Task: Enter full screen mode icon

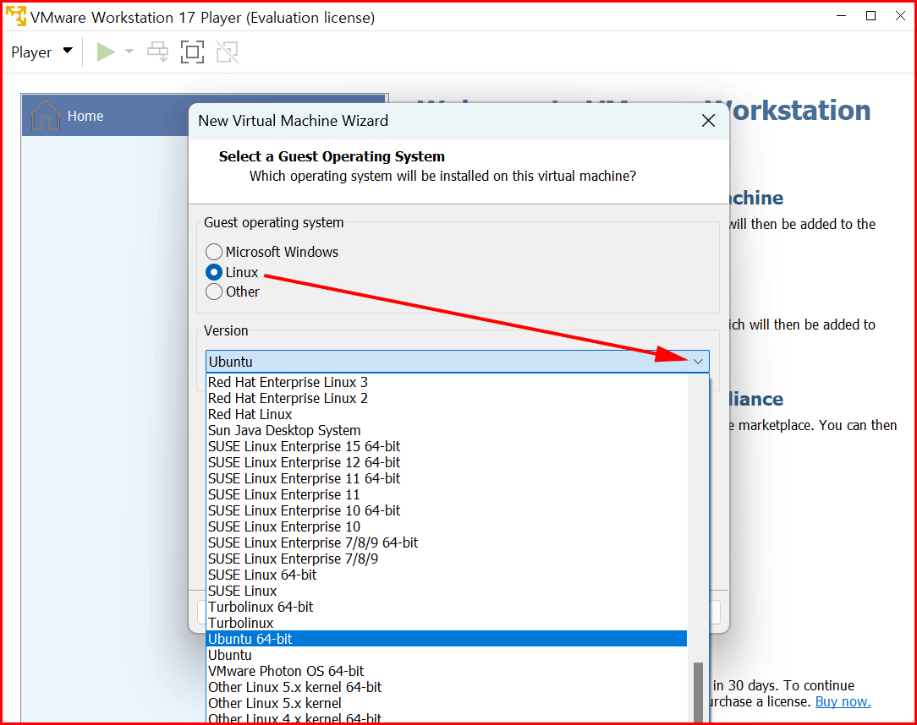Action: 192,52
